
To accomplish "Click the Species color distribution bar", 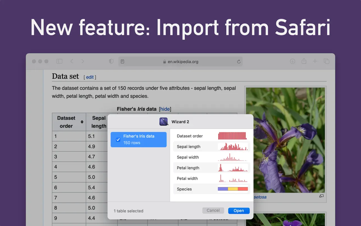I will (233, 189).
